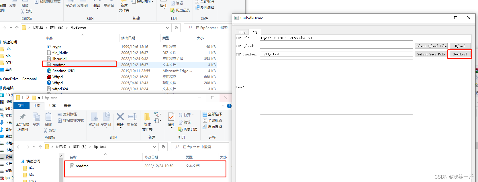This screenshot has height=182, width=478.
Task: Navigate back in ftp-test window
Action: pos(19,147)
